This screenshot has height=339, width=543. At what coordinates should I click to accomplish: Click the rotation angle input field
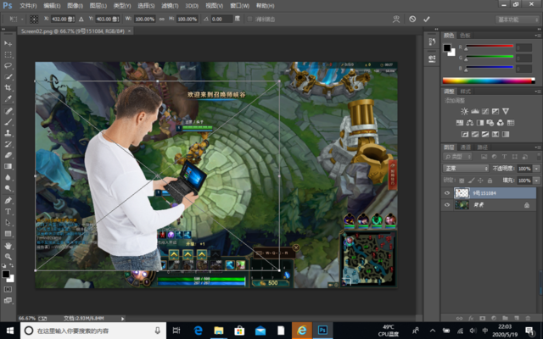tap(221, 19)
